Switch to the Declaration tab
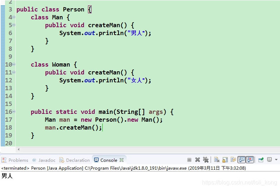 75,160
